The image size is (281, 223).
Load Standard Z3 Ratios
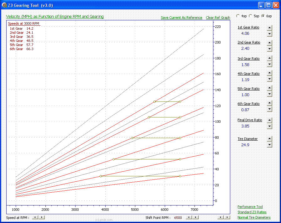click(x=252, y=212)
